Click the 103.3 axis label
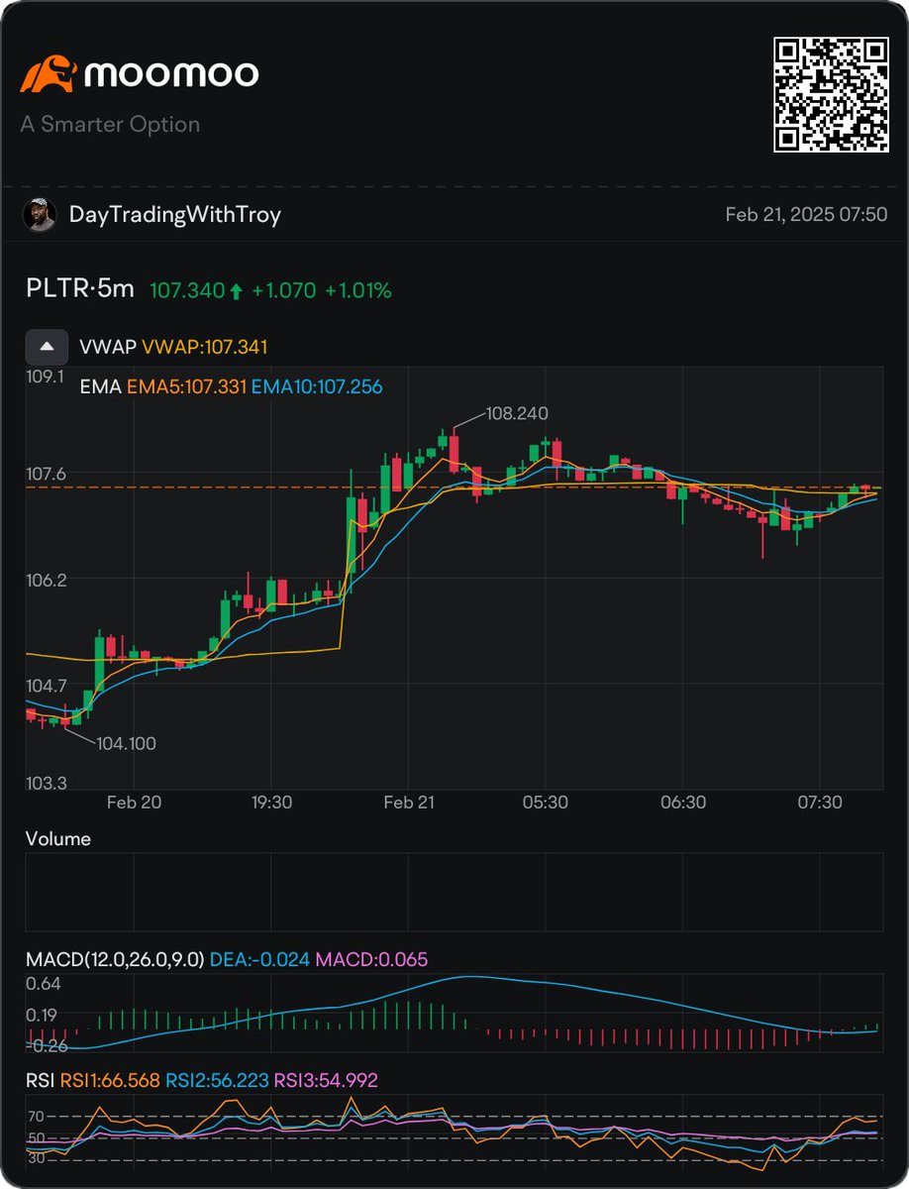 [x=47, y=784]
